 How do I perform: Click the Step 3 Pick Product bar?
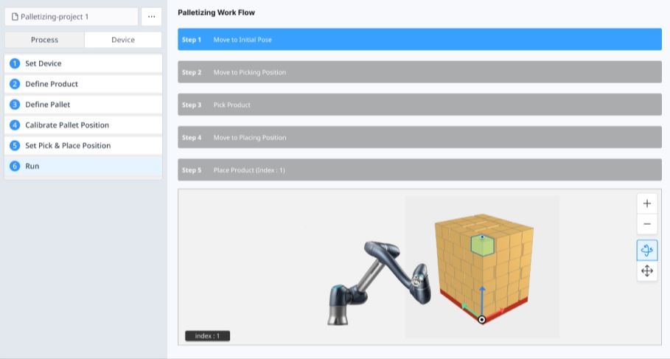coord(419,105)
